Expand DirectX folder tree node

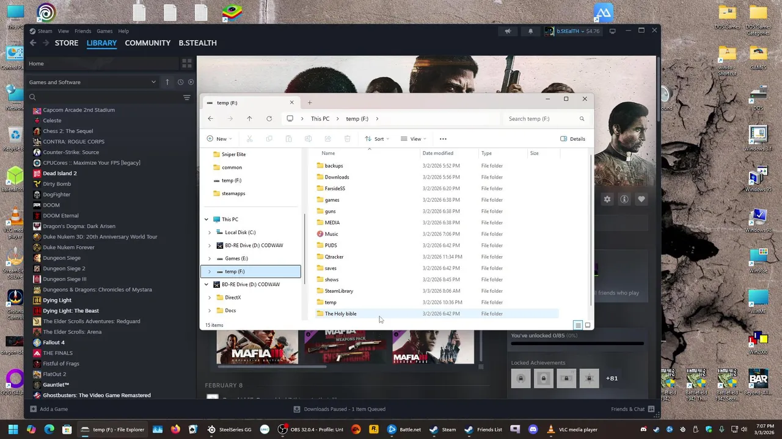tap(210, 298)
